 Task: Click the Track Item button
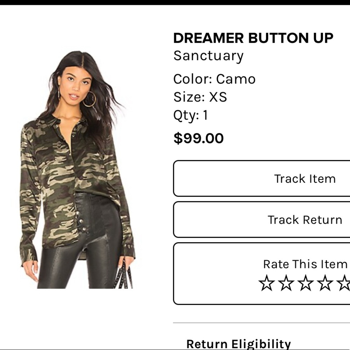(x=261, y=178)
